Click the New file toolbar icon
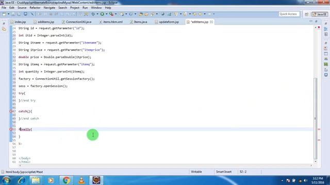This screenshot has width=330, height=185. pos(4,14)
